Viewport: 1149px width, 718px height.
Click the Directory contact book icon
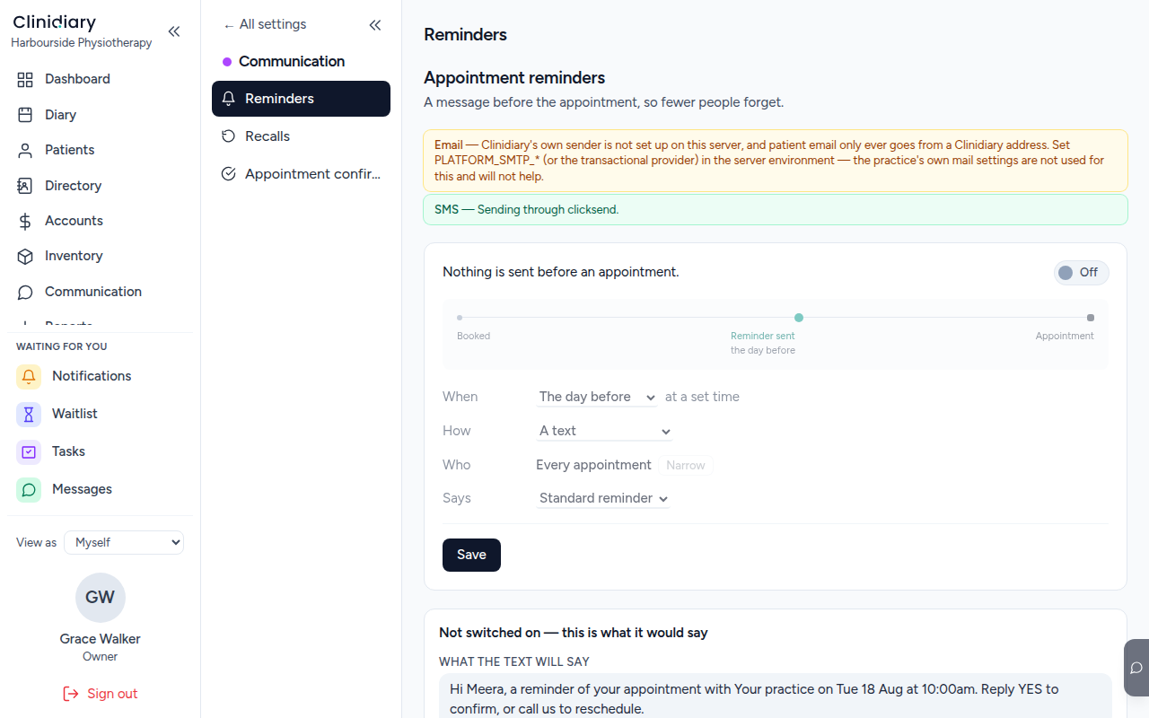25,186
